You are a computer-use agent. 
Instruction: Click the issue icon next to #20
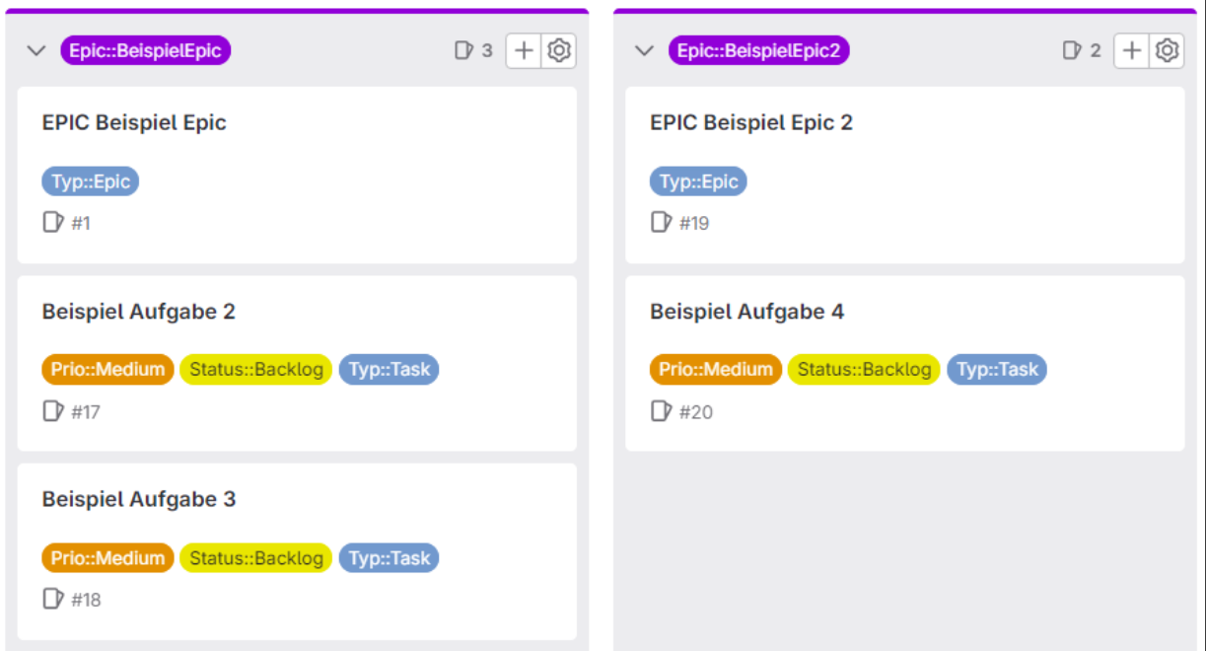[x=662, y=411]
